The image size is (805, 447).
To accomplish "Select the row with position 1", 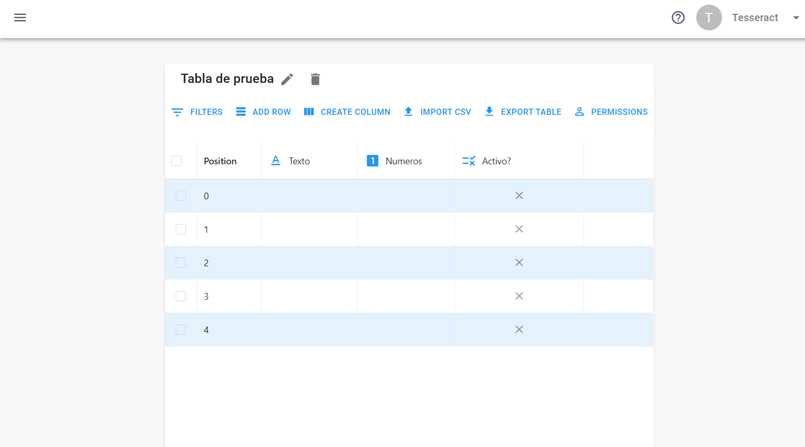I will [181, 229].
